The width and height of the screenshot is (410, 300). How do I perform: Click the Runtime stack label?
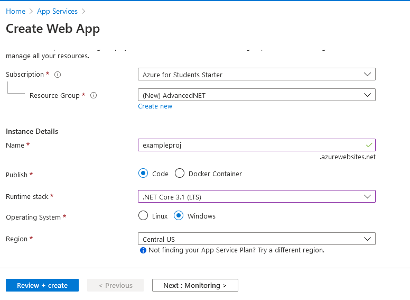click(27, 197)
